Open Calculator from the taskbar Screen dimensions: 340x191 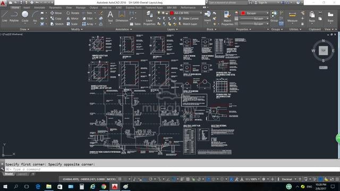82,186
